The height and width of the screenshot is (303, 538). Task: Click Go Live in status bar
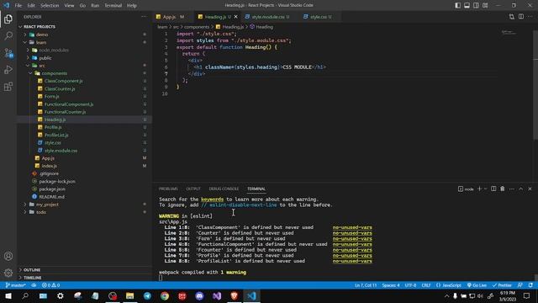[x=477, y=285]
